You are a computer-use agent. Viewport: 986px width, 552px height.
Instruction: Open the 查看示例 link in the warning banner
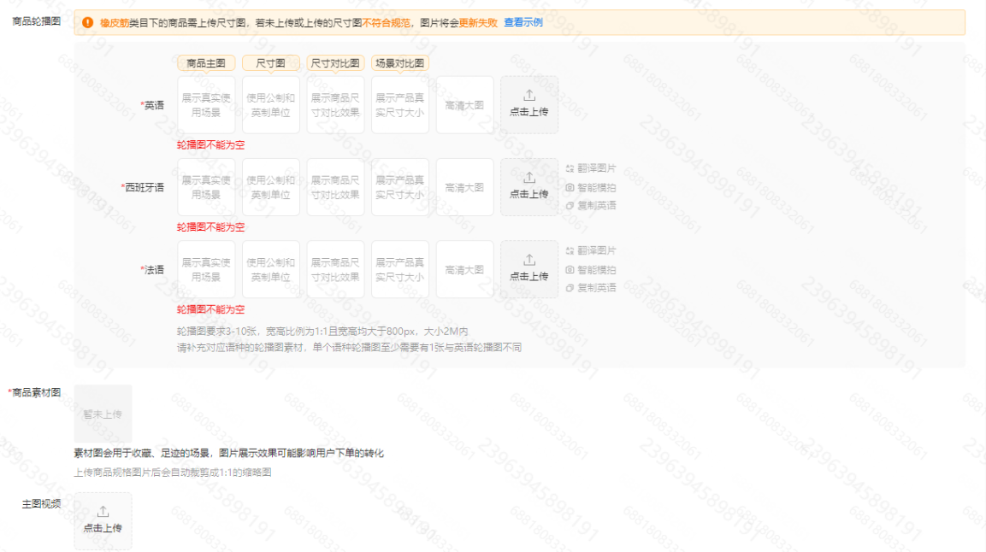523,22
